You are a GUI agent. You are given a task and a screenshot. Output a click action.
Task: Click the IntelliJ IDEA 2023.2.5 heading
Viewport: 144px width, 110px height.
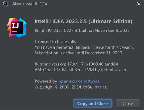pos(83,21)
